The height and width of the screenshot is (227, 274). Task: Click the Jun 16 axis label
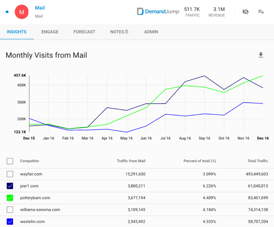tap(146, 138)
